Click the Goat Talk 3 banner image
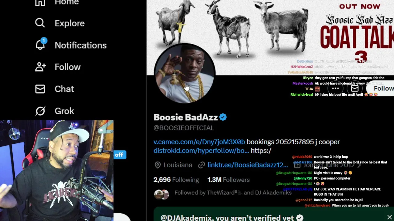Screen dimensions: 394x221 pyautogui.click(x=270, y=37)
